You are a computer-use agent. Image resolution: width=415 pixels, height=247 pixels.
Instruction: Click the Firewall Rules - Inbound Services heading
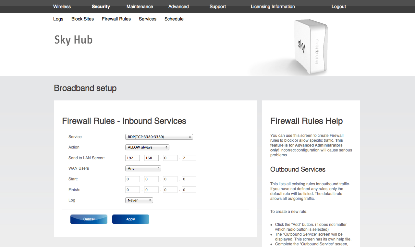coord(124,121)
